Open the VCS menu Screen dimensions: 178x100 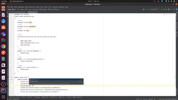coord(50,7)
